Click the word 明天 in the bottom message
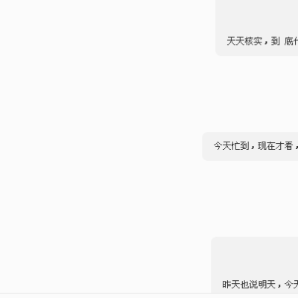298x298 pixels. 267,285
